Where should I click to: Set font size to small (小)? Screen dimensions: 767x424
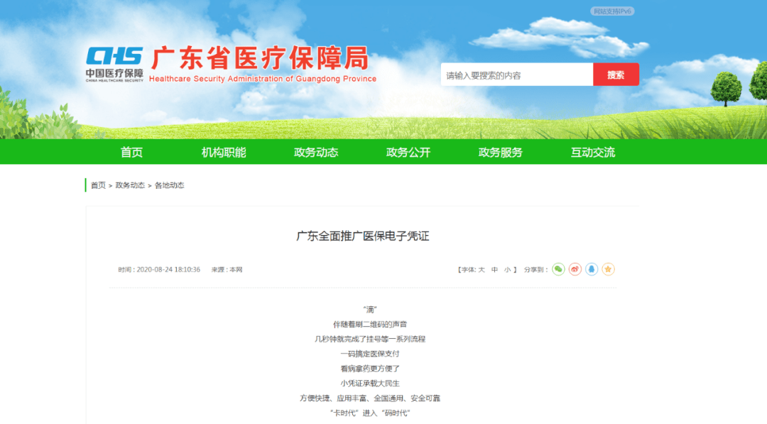pyautogui.click(x=507, y=270)
